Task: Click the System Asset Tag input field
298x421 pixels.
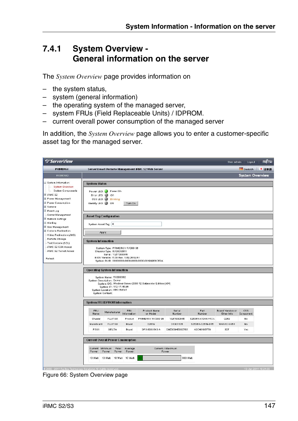Action: coord(137,224)
